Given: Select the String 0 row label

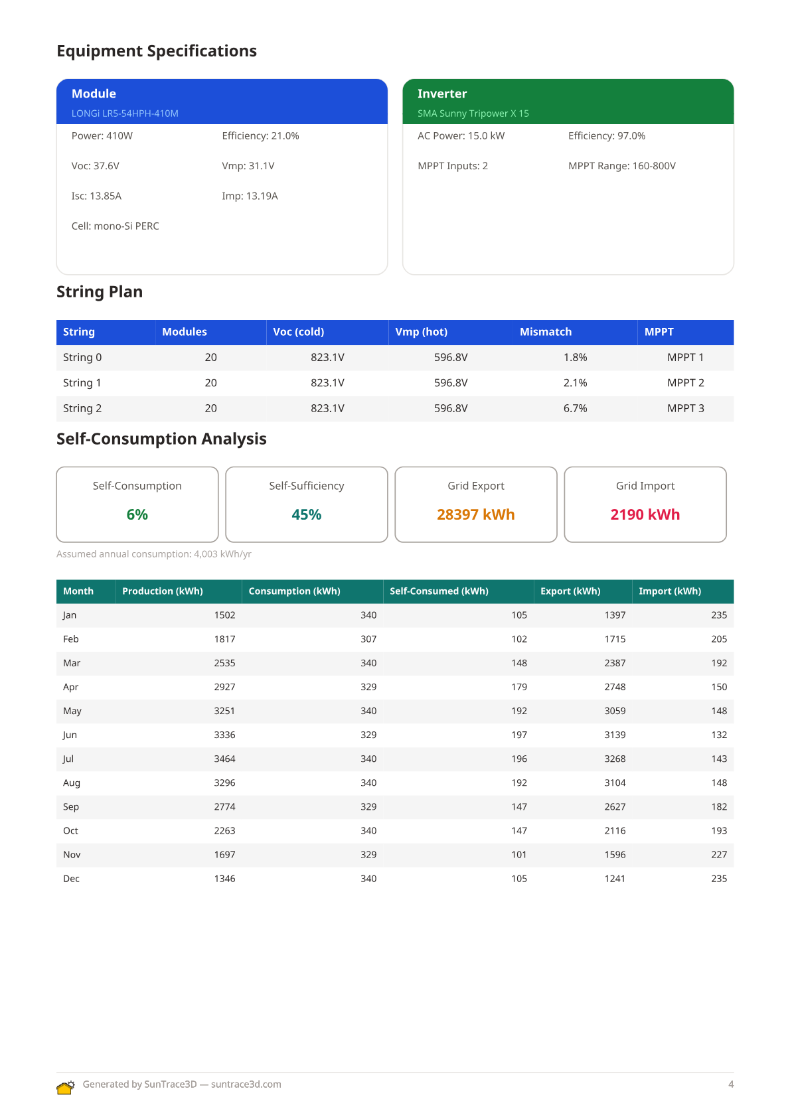Looking at the screenshot, I should pos(82,357).
